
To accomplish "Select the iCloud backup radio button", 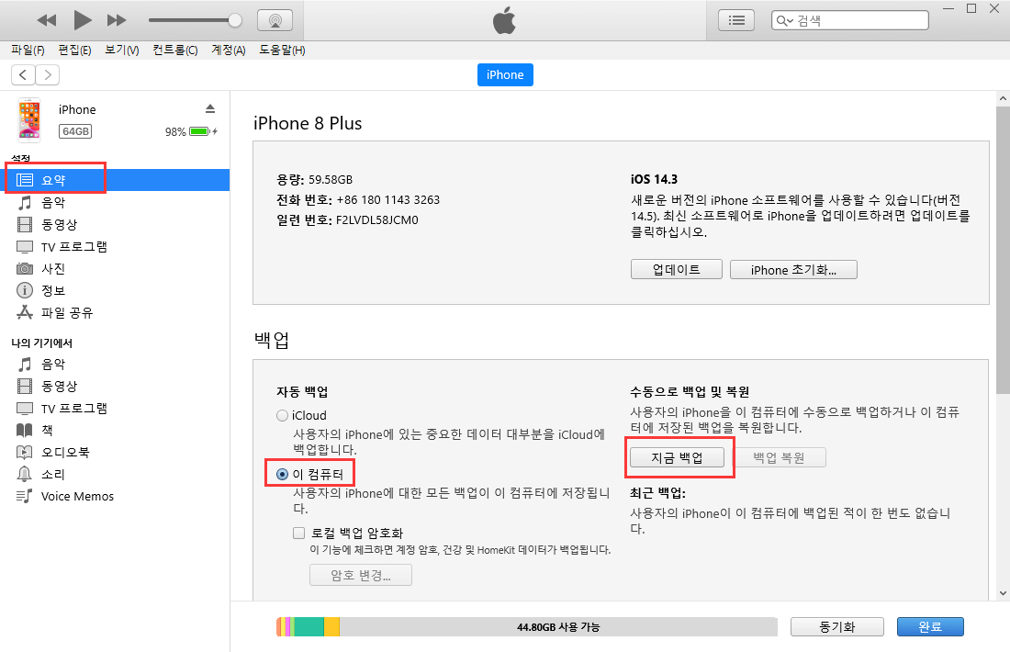I will pos(282,415).
